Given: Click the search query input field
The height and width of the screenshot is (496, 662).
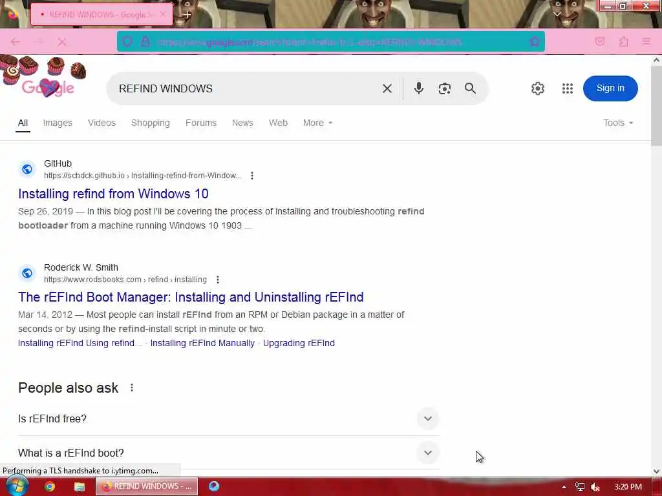Looking at the screenshot, I should pyautogui.click(x=245, y=88).
